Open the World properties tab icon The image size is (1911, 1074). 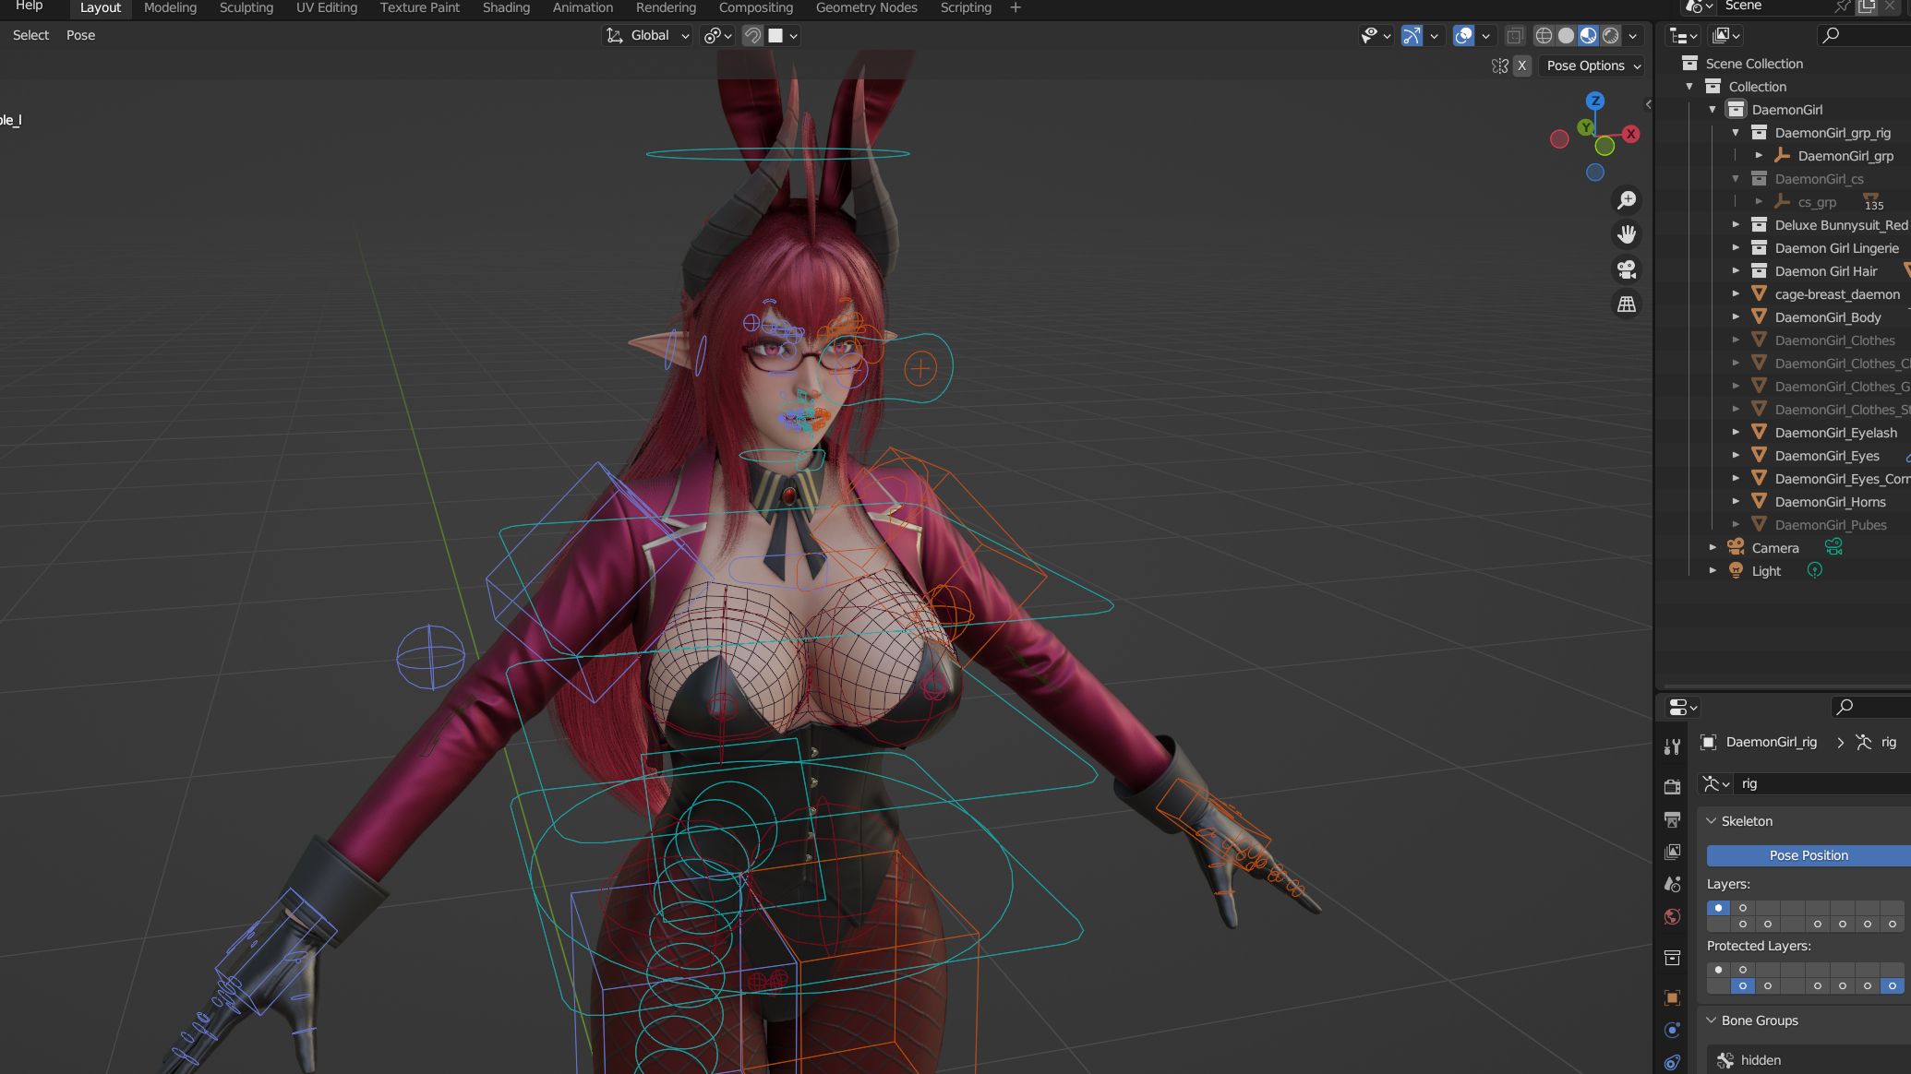pos(1672,916)
